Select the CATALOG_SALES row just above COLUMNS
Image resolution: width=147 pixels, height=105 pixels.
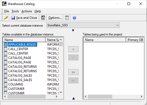[x=20, y=80]
